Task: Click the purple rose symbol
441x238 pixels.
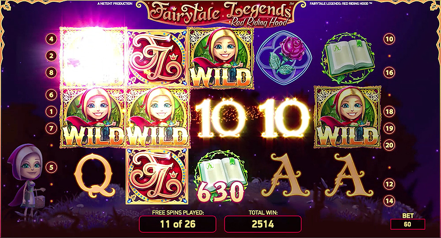Action: (x=284, y=58)
